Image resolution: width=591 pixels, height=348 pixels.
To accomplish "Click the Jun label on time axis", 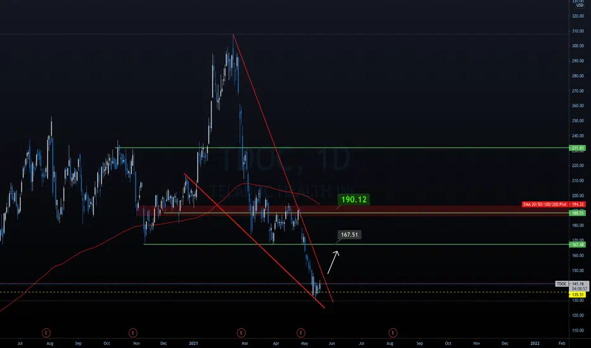I will click(332, 343).
